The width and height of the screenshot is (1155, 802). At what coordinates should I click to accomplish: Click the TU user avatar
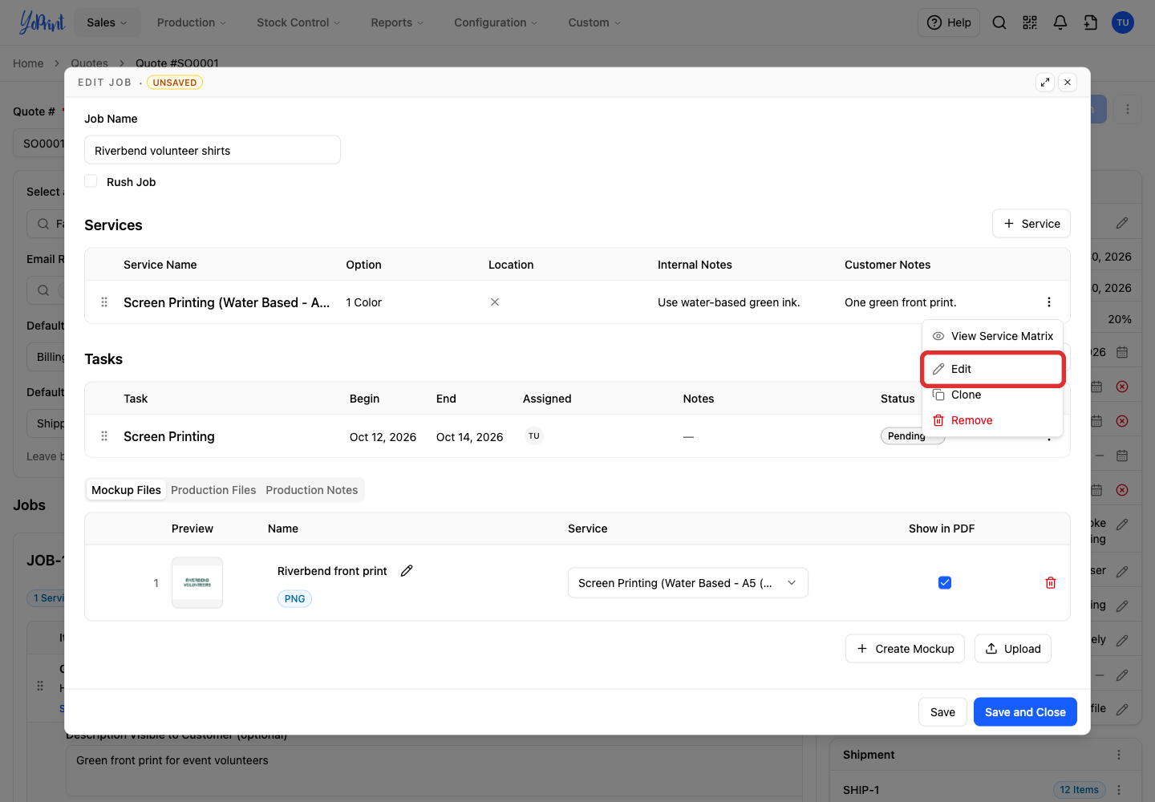[1123, 22]
